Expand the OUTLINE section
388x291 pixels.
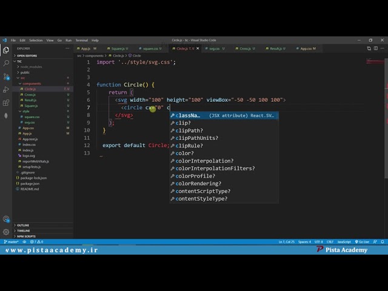click(22, 225)
